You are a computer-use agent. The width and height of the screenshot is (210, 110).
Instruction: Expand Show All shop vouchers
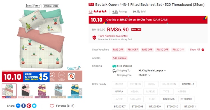197,50
